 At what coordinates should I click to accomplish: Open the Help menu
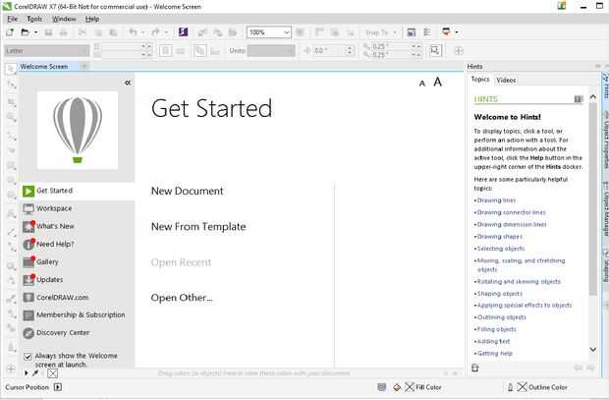click(x=92, y=19)
